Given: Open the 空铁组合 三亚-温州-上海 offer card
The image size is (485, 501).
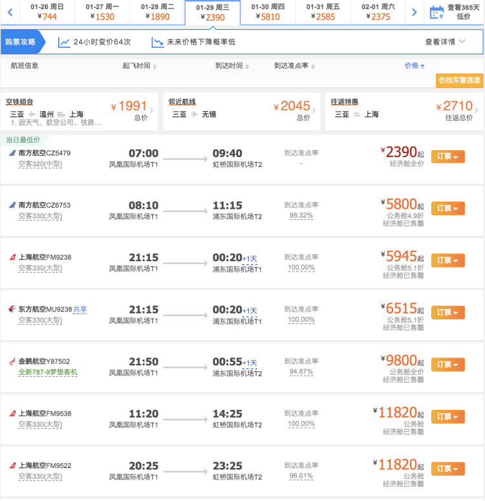Looking at the screenshot, I should point(79,111).
